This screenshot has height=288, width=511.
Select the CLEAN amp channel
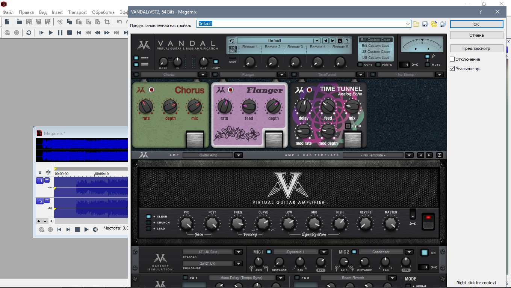click(149, 216)
